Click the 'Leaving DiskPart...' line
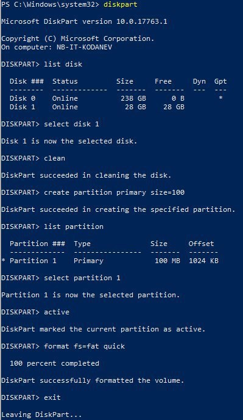This screenshot has width=243, height=420. click(x=41, y=415)
